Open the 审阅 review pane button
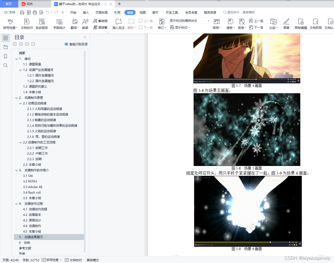Image resolution: width=334 pixels, height=263 pixels. coord(217,24)
